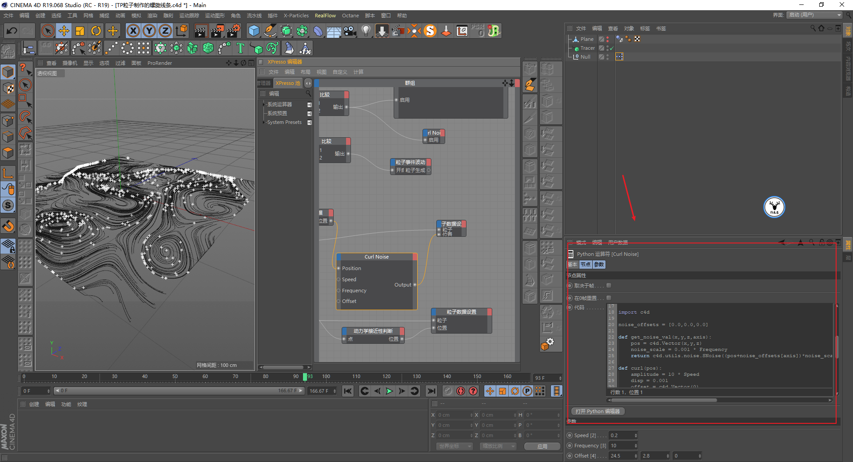853x462 pixels.
Task: Open the 缩放比例 dropdown
Action: point(498,446)
